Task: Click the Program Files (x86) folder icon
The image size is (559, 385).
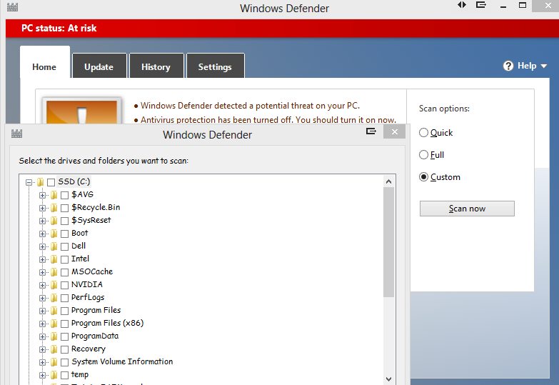Action: point(54,324)
